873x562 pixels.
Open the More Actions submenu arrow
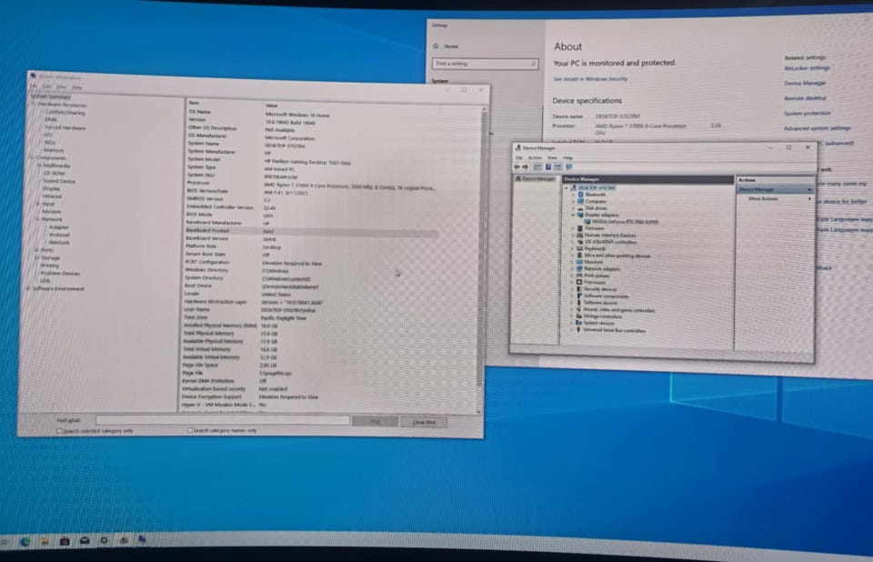809,199
